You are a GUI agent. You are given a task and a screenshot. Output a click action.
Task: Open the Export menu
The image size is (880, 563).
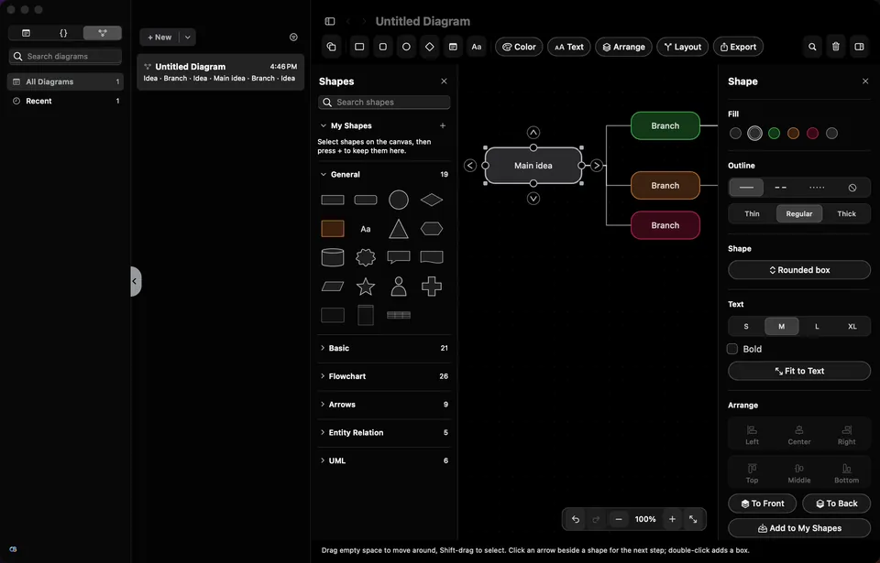tap(738, 47)
